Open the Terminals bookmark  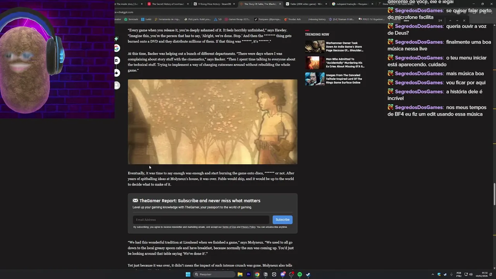(x=131, y=19)
